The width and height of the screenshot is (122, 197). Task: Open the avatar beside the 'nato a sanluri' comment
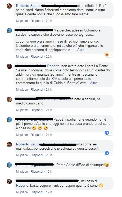point(9,99)
